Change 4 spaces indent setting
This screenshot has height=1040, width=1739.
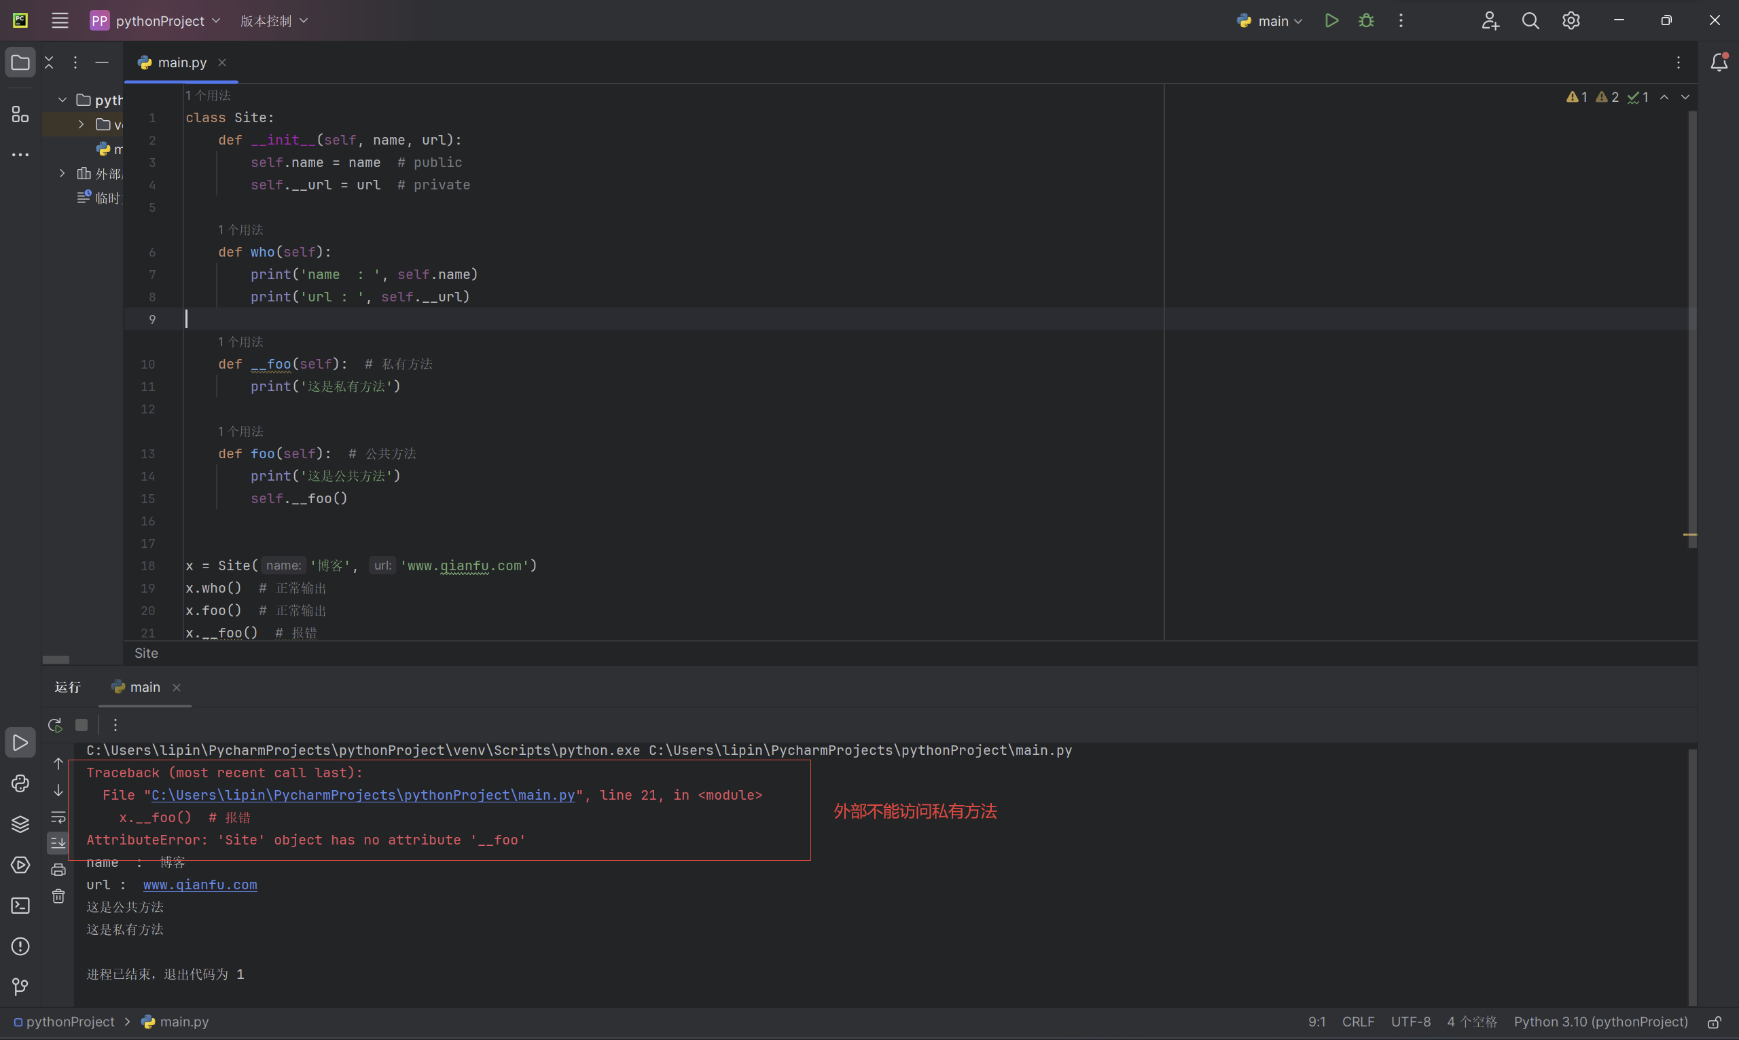coord(1471,1022)
